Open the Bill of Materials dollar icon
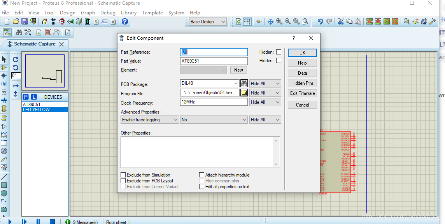The height and width of the screenshot is (224, 445). pos(96,21)
